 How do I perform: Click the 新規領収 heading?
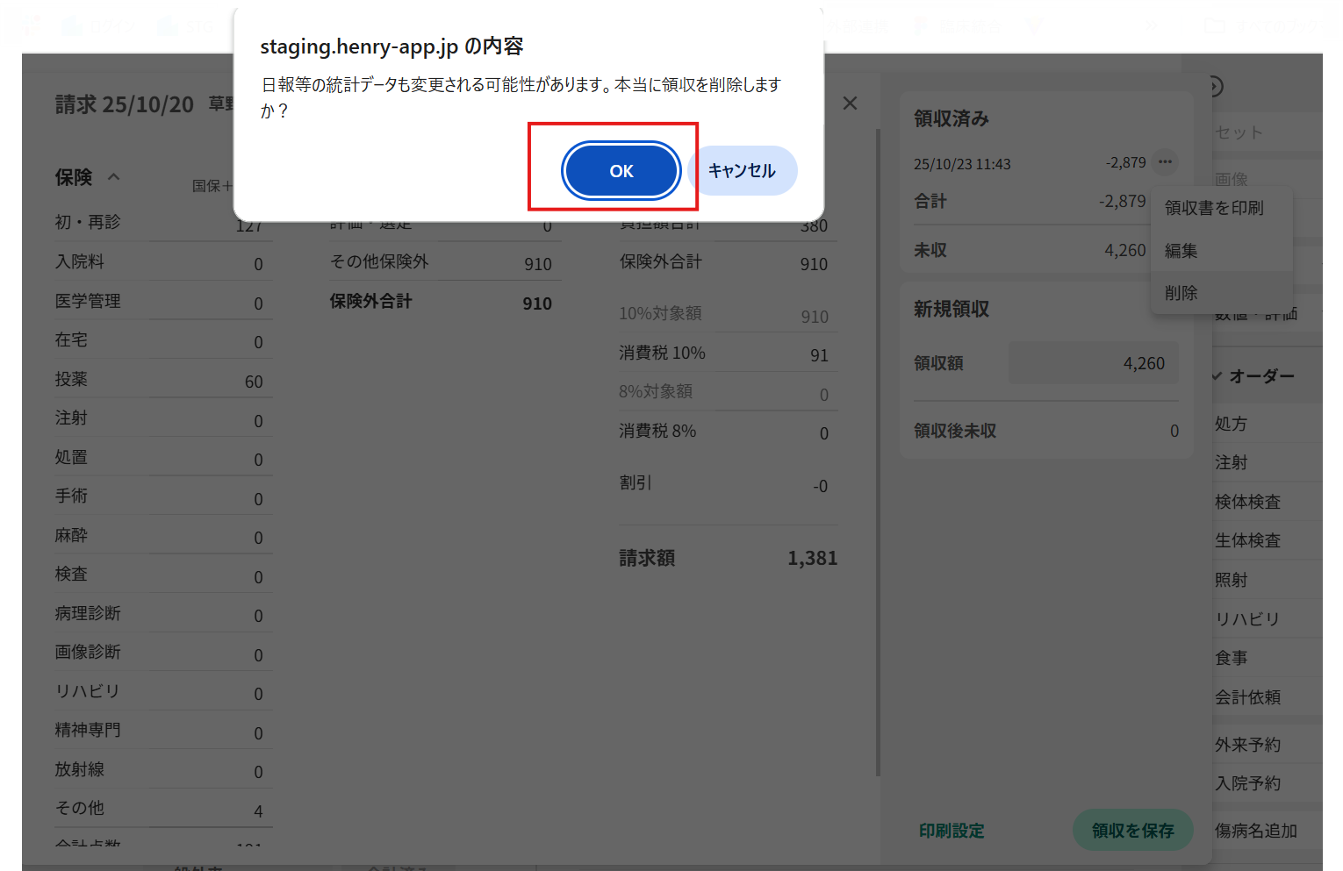pyautogui.click(x=952, y=309)
